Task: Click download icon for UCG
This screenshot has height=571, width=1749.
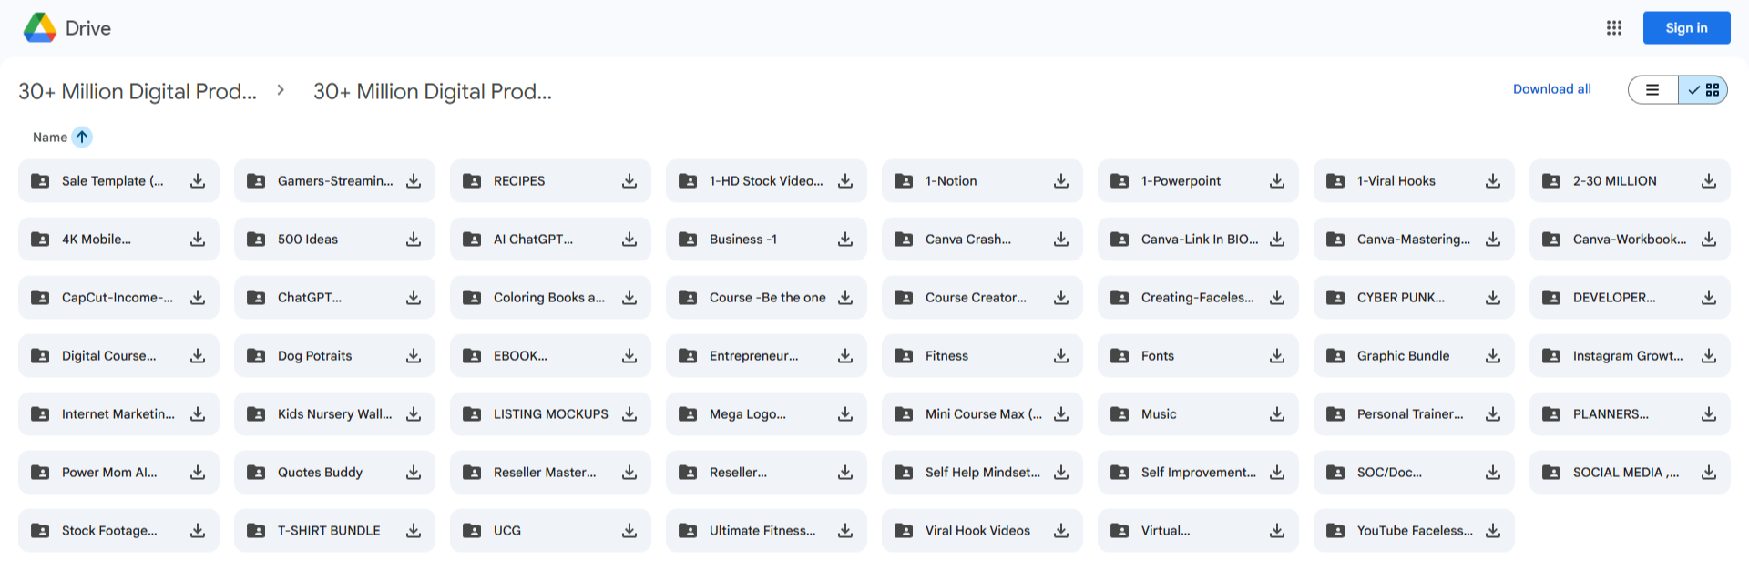Action: (x=629, y=531)
